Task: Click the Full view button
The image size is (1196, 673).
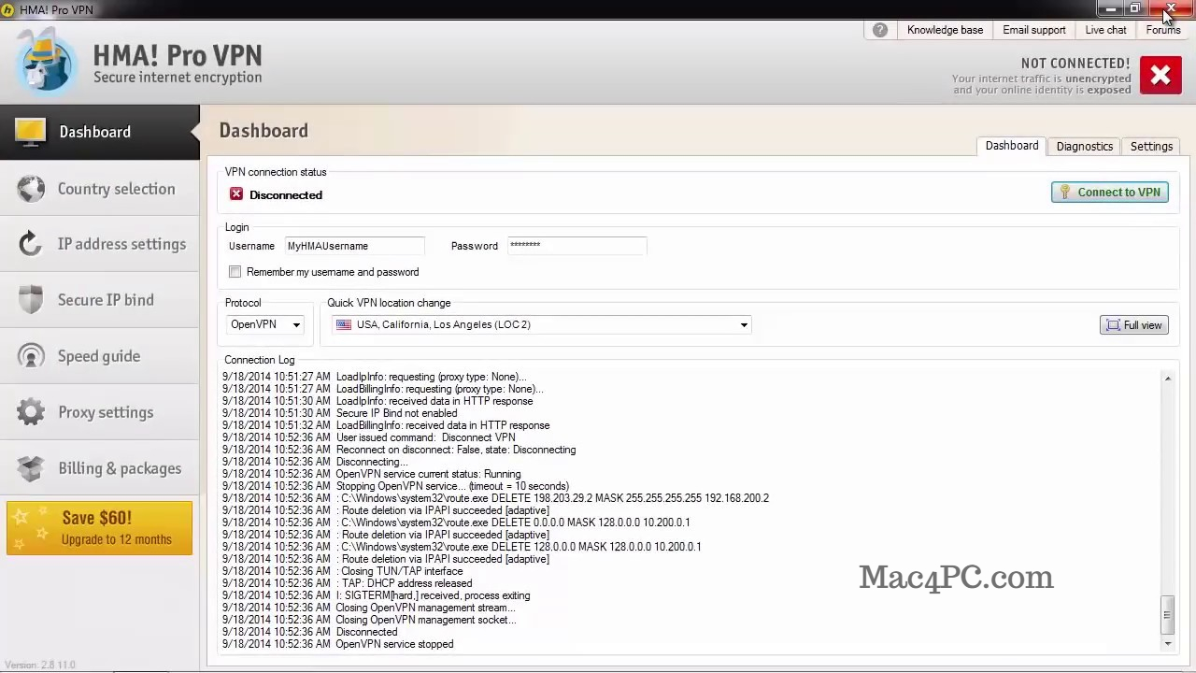Action: pyautogui.click(x=1133, y=325)
